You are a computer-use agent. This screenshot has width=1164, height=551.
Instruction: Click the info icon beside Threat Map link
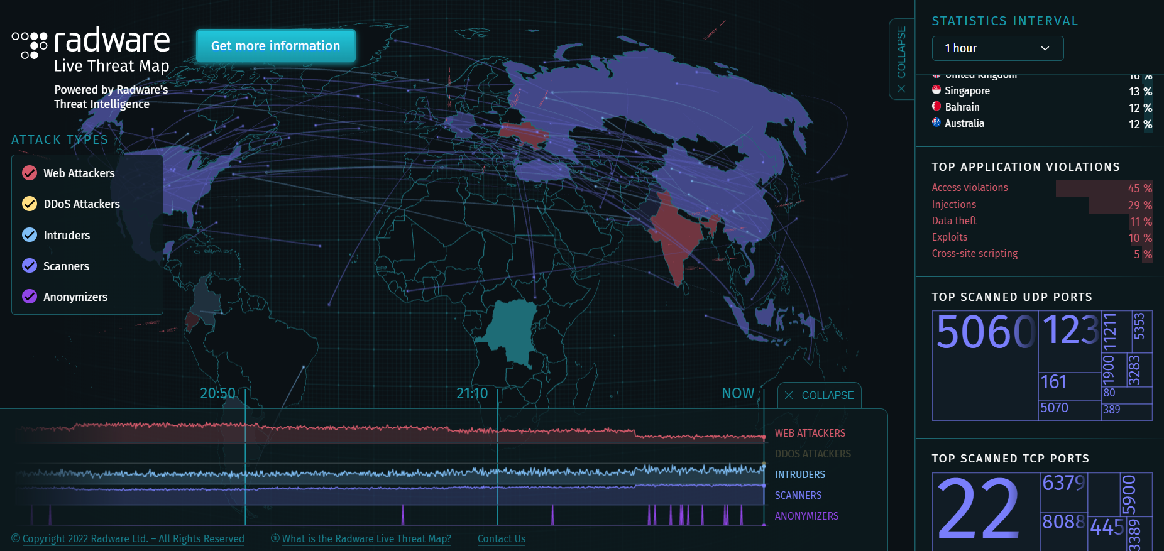pos(275,538)
